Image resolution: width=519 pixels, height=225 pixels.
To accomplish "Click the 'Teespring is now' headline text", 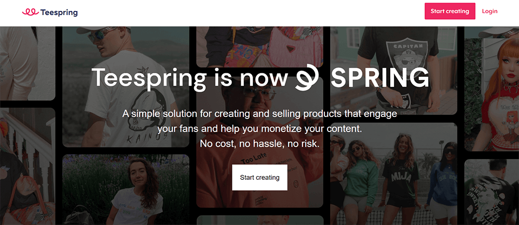I will (x=190, y=78).
